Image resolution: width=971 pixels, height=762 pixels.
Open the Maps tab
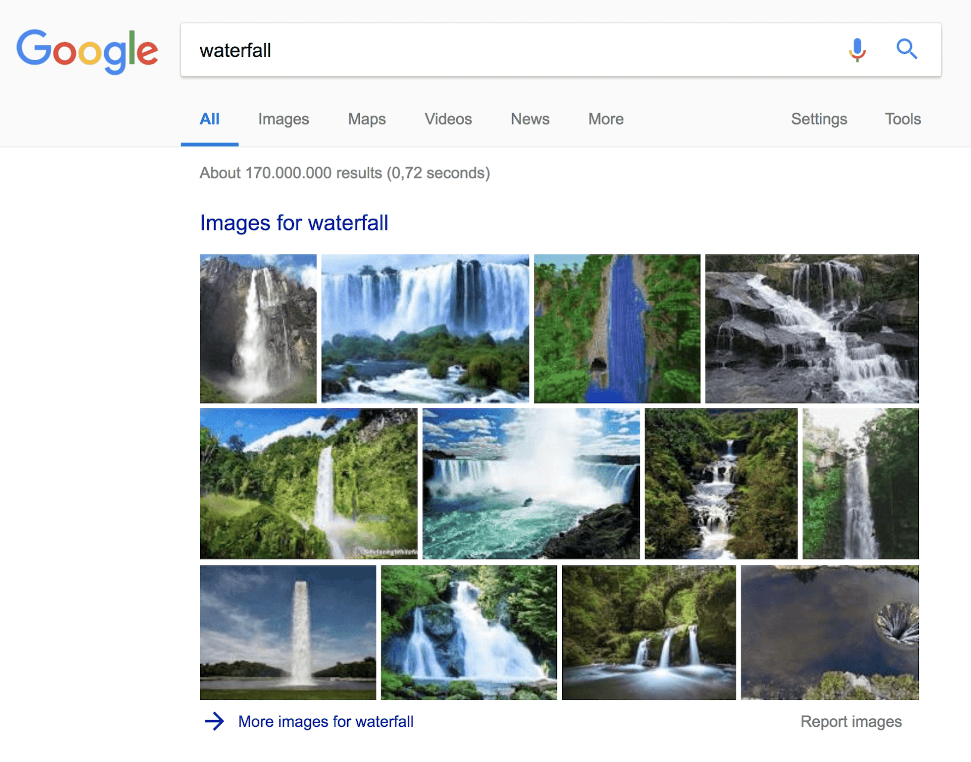[x=367, y=119]
